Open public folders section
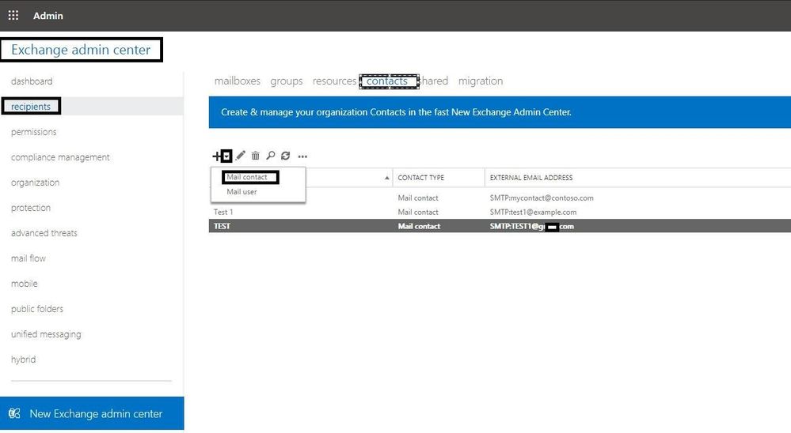 coord(37,309)
